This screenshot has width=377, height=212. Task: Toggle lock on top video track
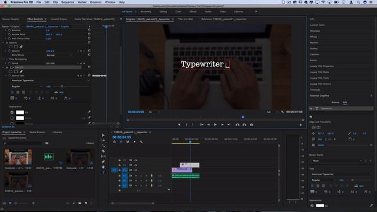120,160
